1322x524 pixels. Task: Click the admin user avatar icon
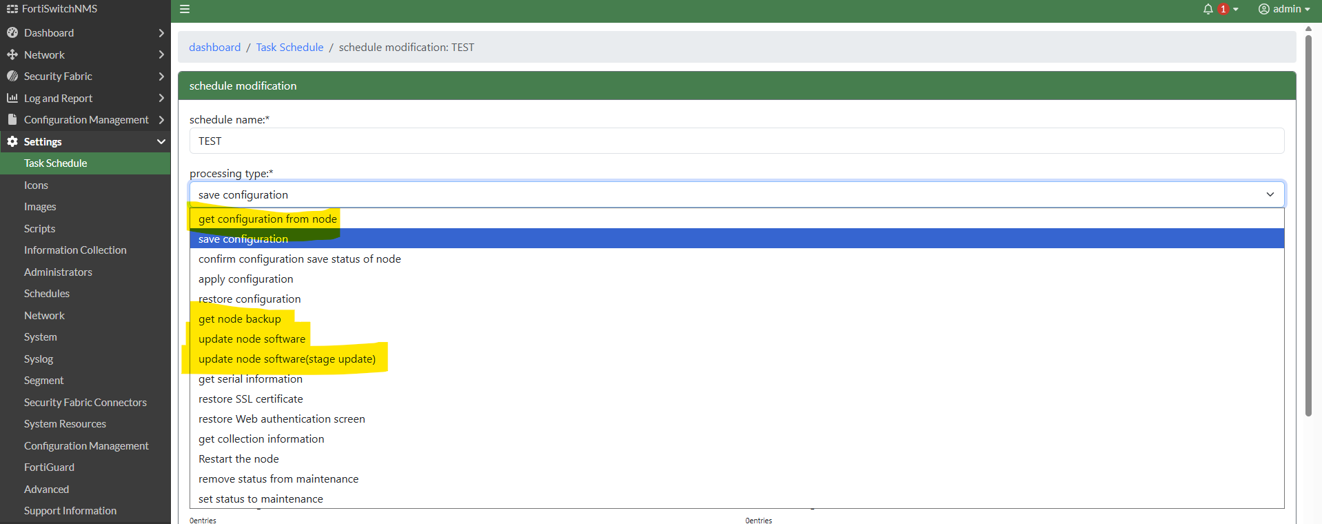tap(1264, 9)
